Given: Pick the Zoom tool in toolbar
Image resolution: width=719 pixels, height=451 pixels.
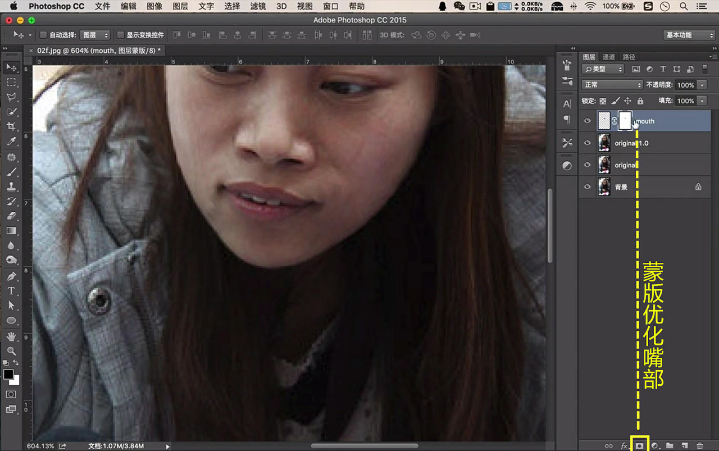Looking at the screenshot, I should (11, 351).
